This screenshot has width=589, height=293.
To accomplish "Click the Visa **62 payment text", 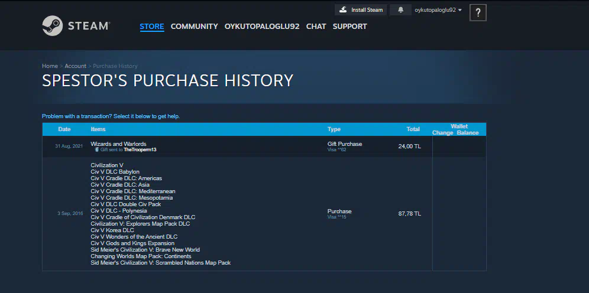I will point(336,149).
